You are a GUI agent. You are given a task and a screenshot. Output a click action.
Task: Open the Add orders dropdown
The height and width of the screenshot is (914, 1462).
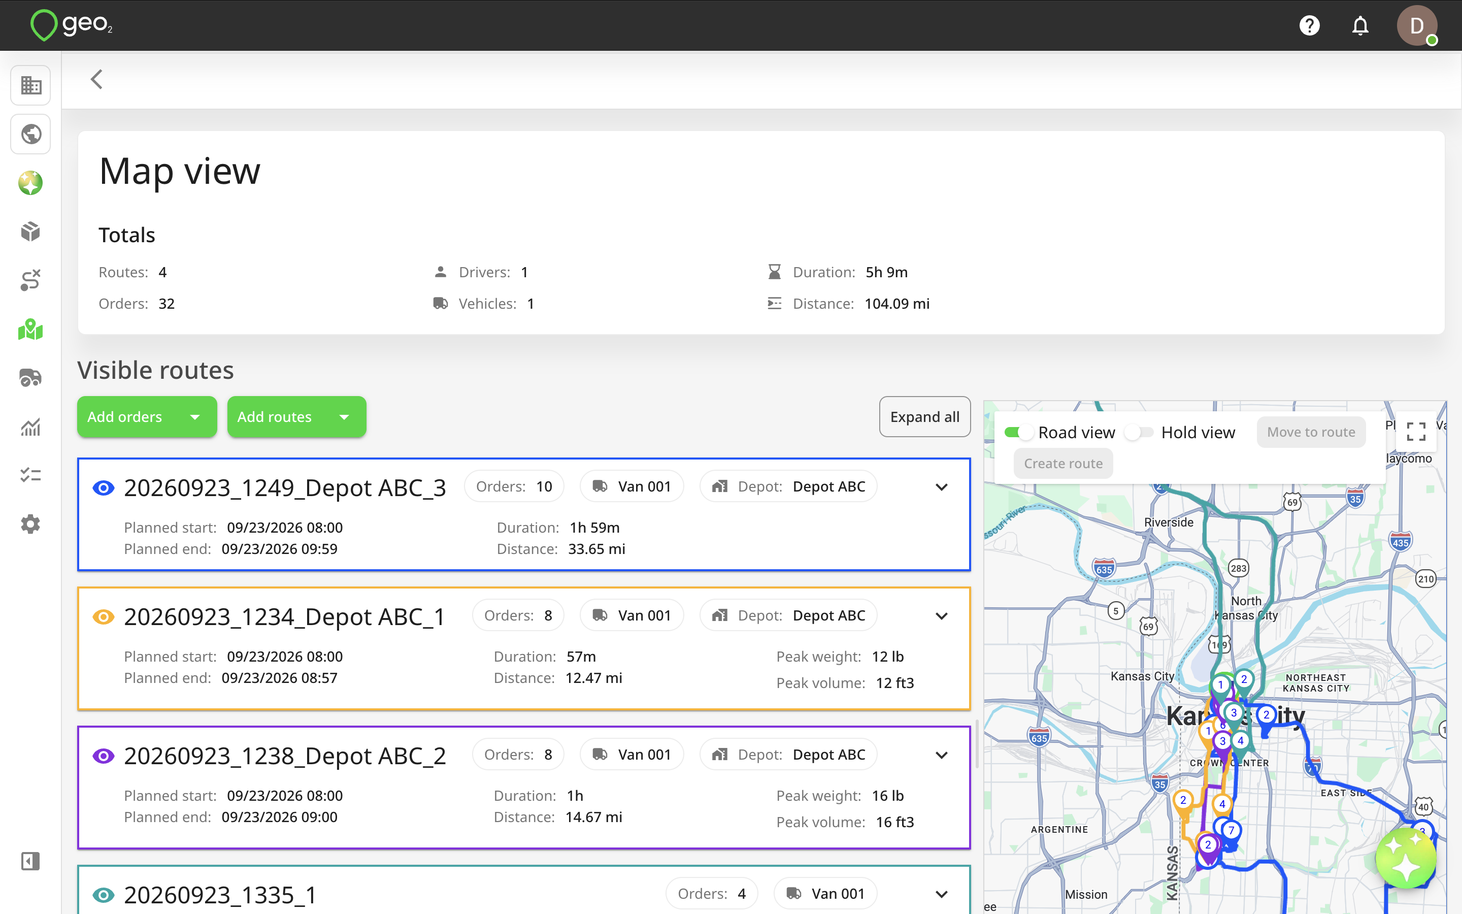(195, 417)
